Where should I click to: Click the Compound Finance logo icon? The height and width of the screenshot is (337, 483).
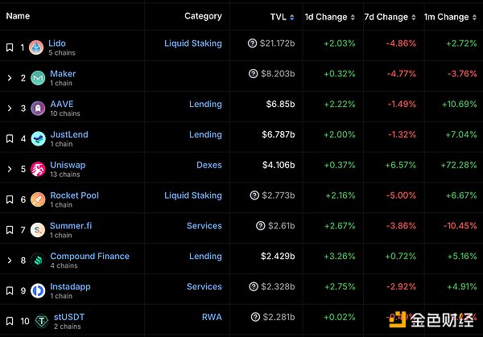pos(38,261)
